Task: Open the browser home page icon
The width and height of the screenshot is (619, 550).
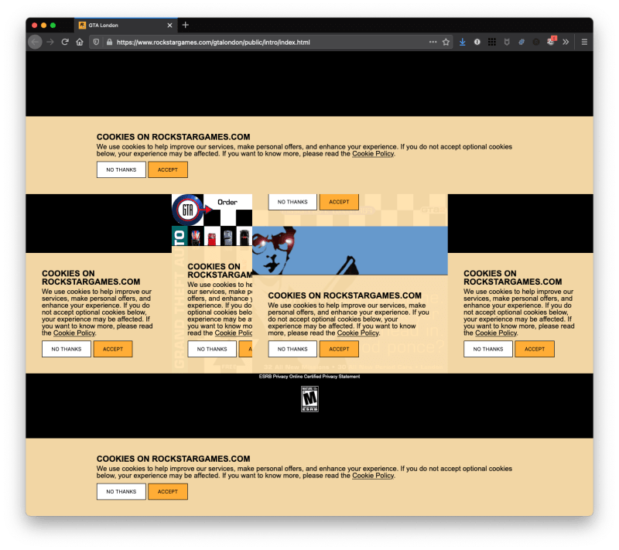Action: (x=80, y=42)
